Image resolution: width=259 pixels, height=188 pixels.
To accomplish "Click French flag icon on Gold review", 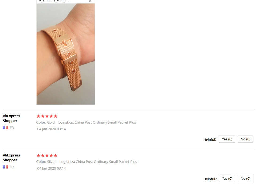I will (6, 128).
